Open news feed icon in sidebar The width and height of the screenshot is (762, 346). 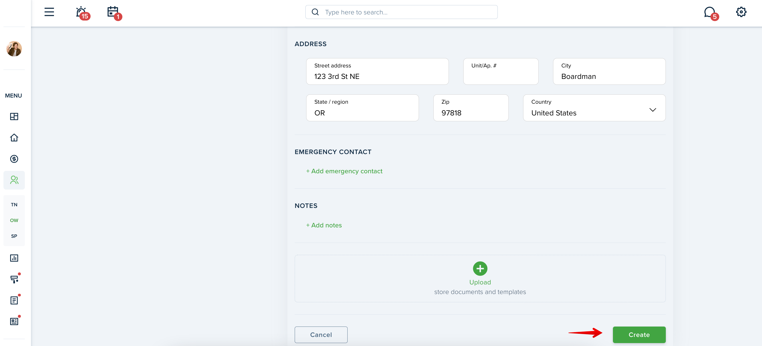[x=14, y=321]
